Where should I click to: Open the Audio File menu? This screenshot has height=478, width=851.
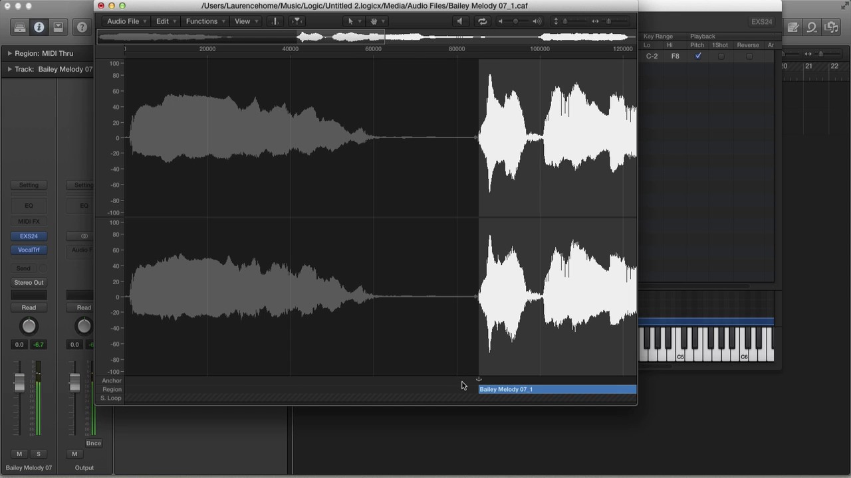127,21
